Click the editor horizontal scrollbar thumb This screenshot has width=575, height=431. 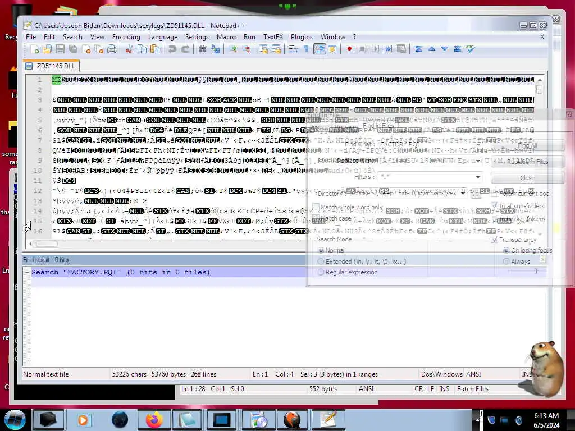click(47, 244)
